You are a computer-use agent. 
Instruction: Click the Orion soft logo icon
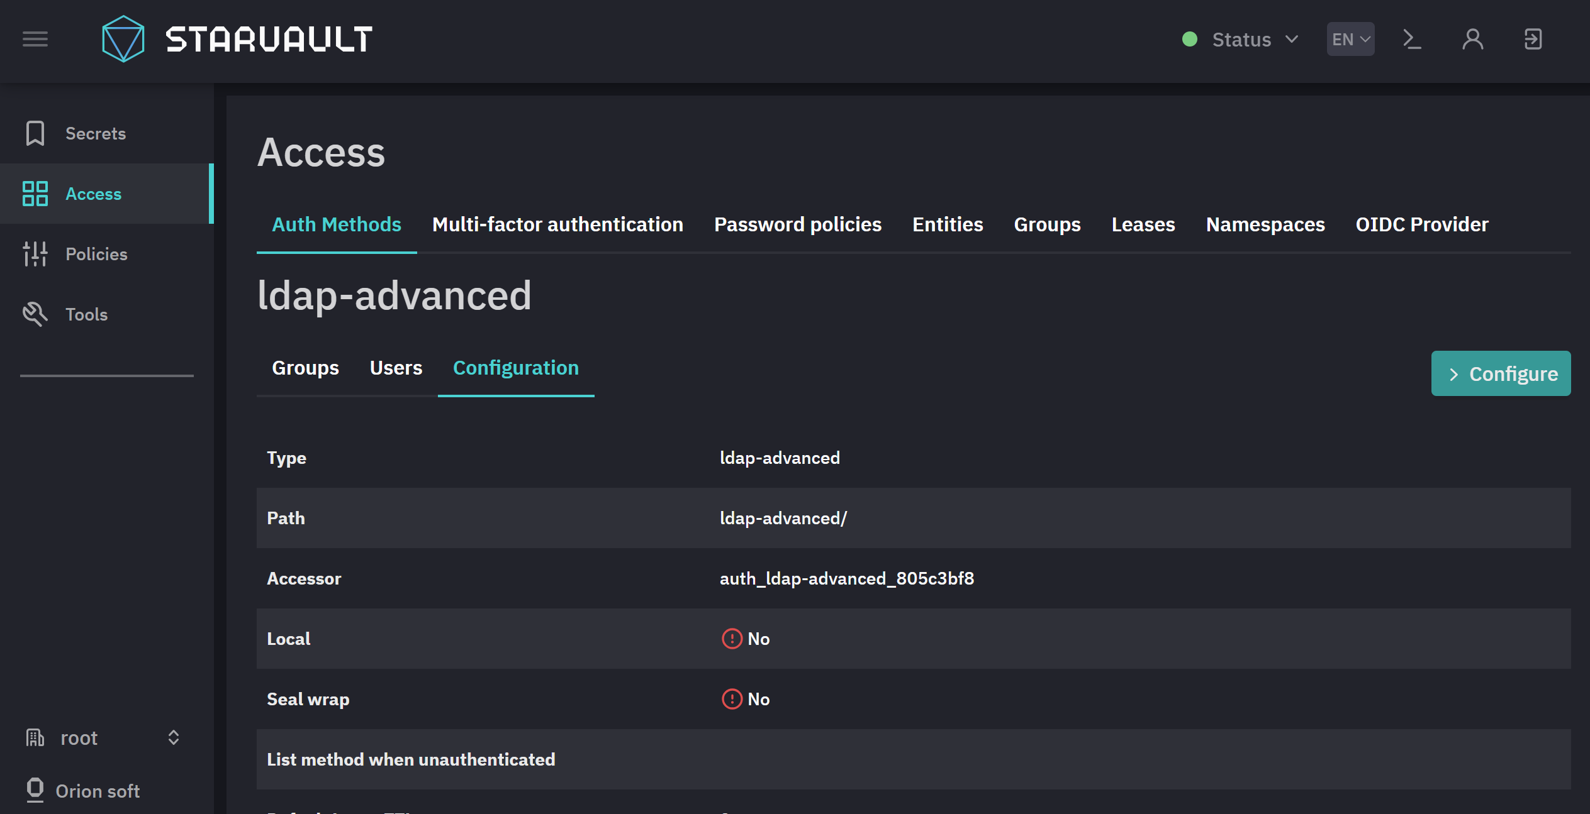tap(35, 791)
